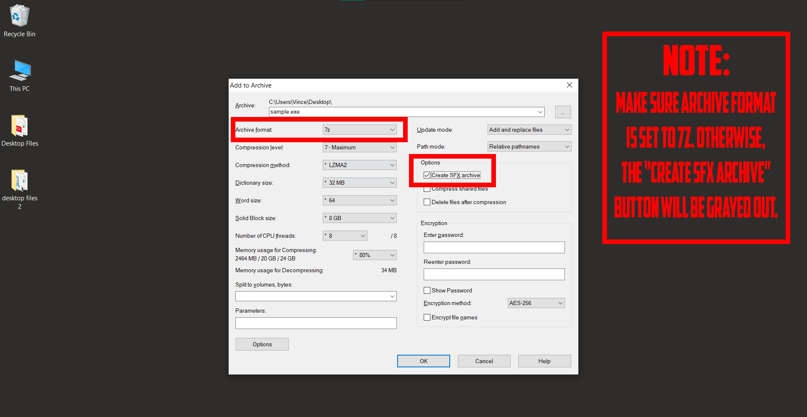Enable Delete files after compression

[427, 202]
